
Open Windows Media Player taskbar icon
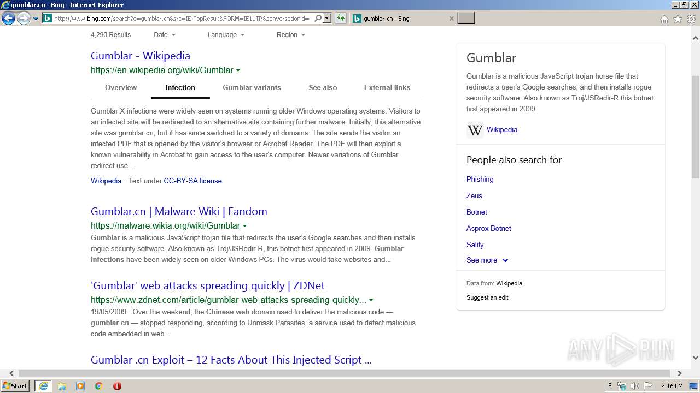(80, 386)
